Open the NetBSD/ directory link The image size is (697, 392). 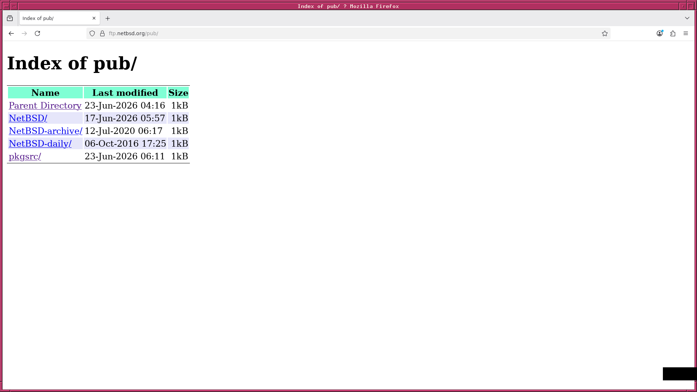(x=28, y=118)
